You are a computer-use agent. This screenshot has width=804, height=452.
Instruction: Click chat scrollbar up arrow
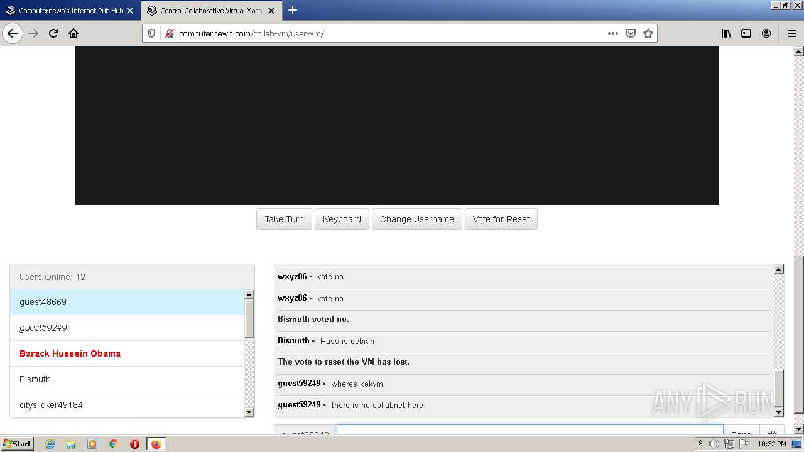tap(779, 269)
